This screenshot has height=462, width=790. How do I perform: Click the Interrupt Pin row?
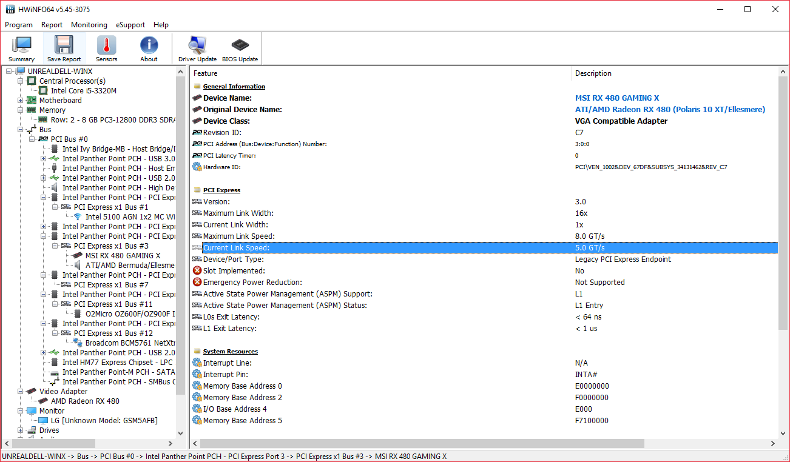pyautogui.click(x=484, y=374)
